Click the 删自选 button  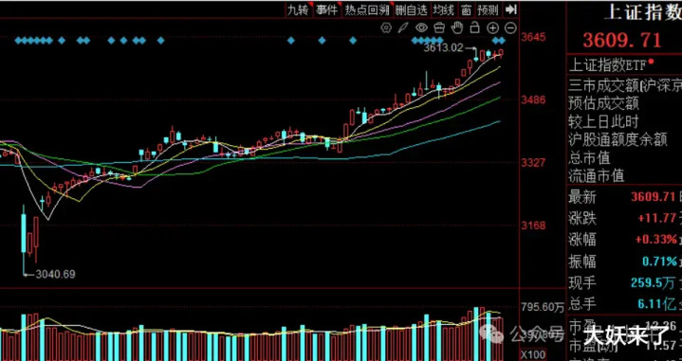click(412, 10)
